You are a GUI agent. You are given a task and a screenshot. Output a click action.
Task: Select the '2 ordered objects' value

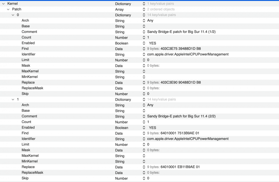coord(161,9)
